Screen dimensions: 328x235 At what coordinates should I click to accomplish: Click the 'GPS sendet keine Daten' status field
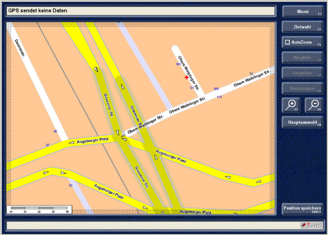[x=141, y=11]
